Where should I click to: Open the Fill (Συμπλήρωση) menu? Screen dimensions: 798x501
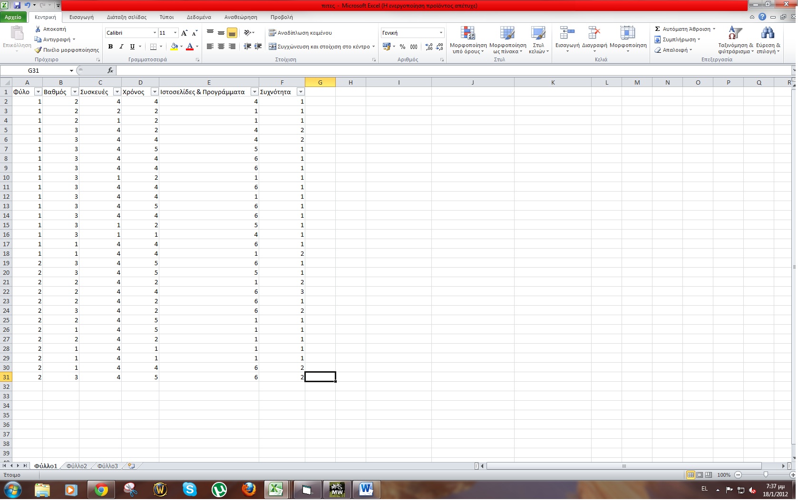click(x=677, y=39)
